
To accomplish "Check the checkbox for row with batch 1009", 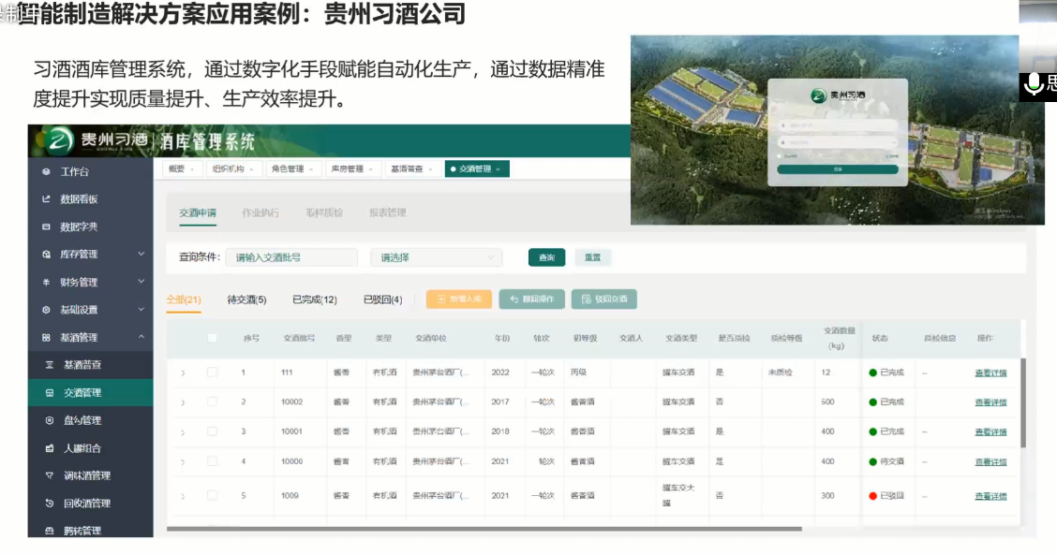I will 213,496.
